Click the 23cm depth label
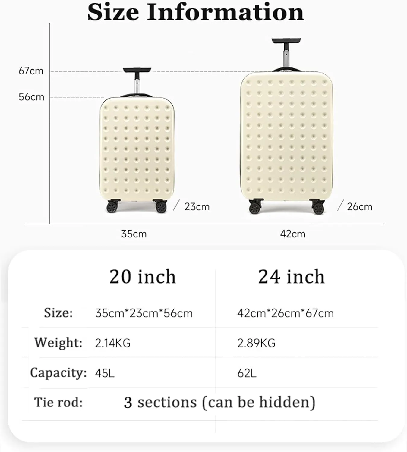Viewport: 407px width, 452px height. click(197, 207)
